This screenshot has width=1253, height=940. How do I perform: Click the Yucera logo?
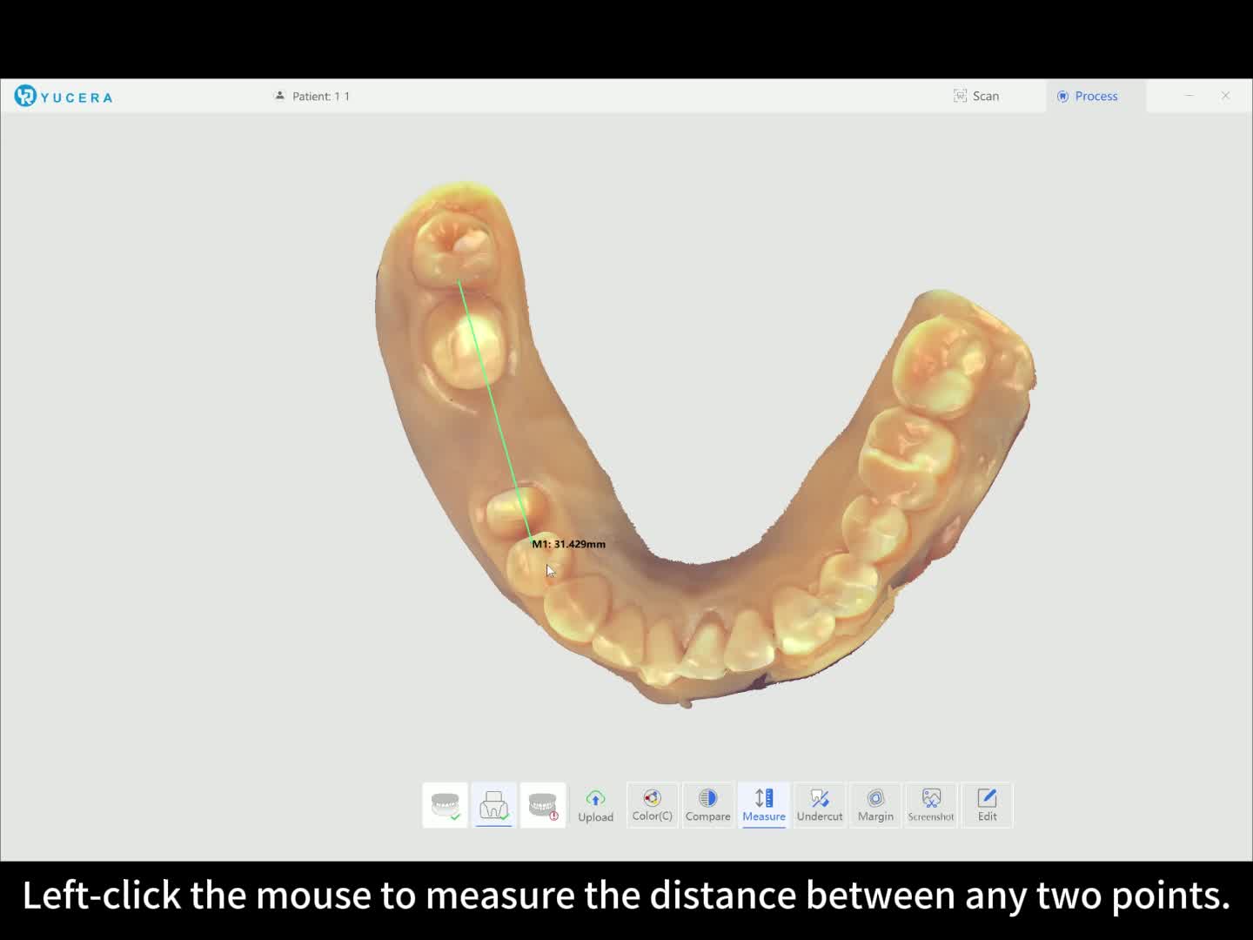point(64,96)
